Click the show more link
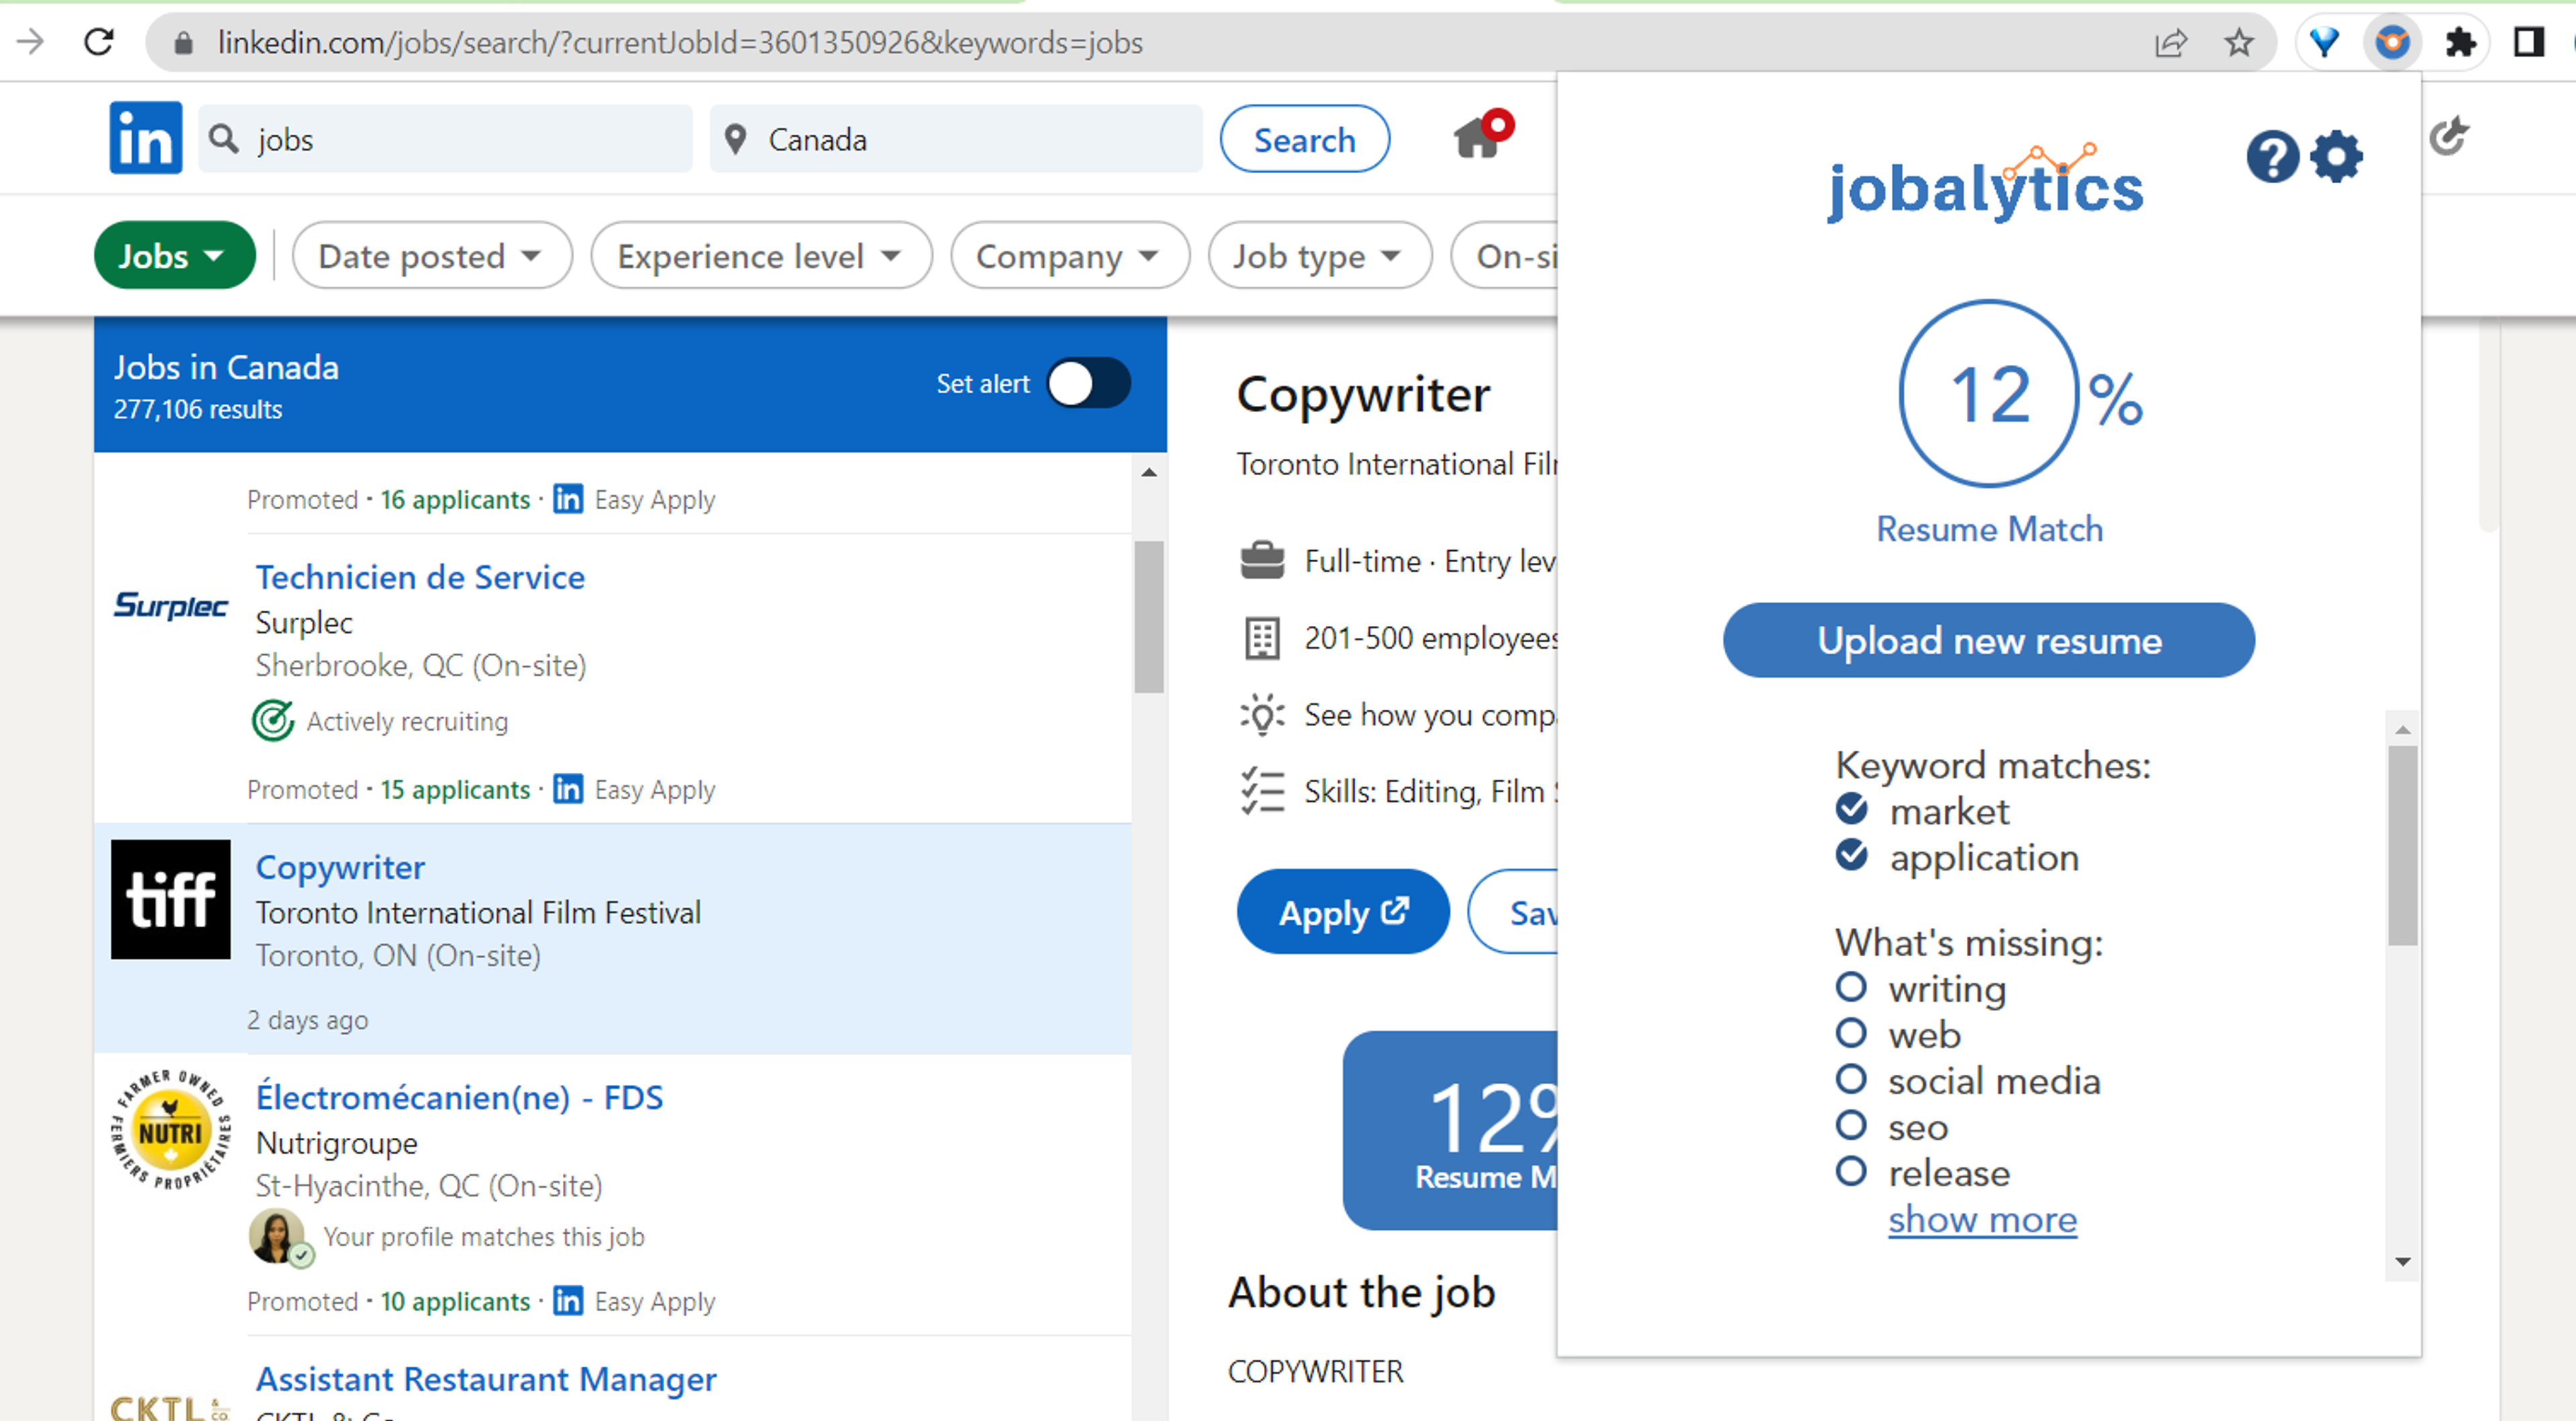Screen dimensions: 2576x1421 pos(1982,1220)
